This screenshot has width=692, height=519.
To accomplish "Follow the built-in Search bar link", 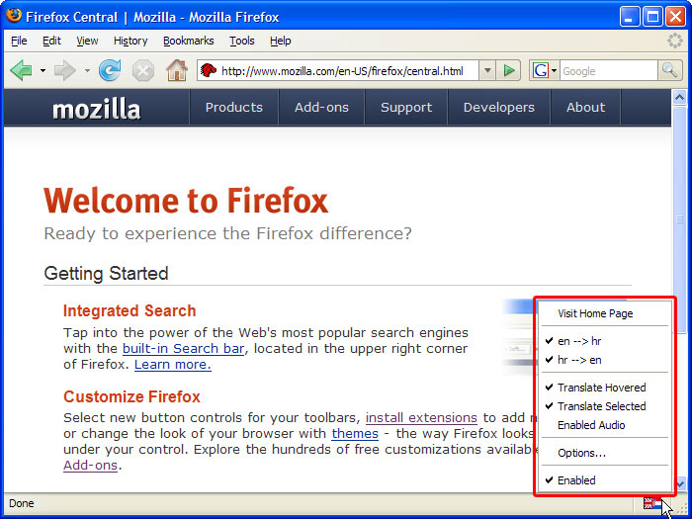I will [183, 349].
